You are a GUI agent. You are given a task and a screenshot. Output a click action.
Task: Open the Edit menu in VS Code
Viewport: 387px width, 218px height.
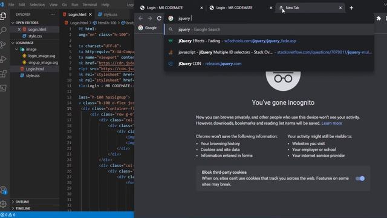point(22,5)
